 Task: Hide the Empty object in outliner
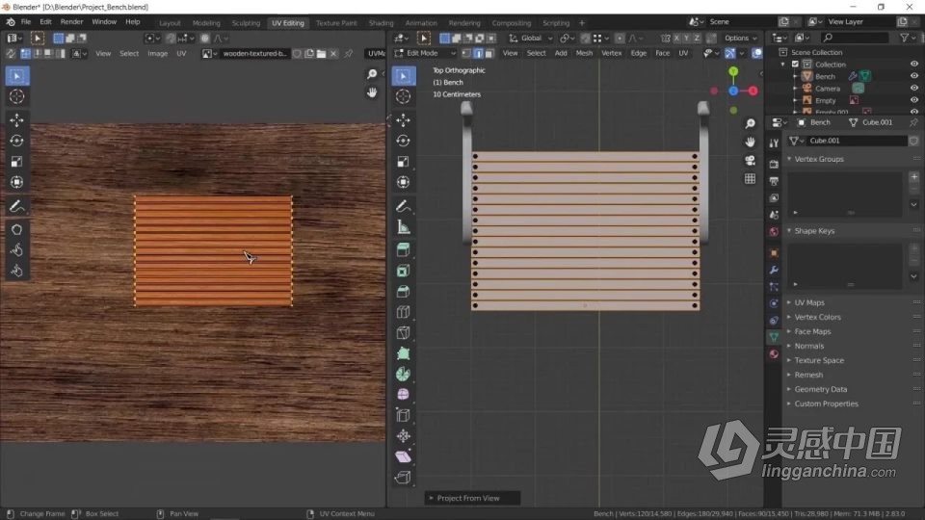tap(913, 100)
